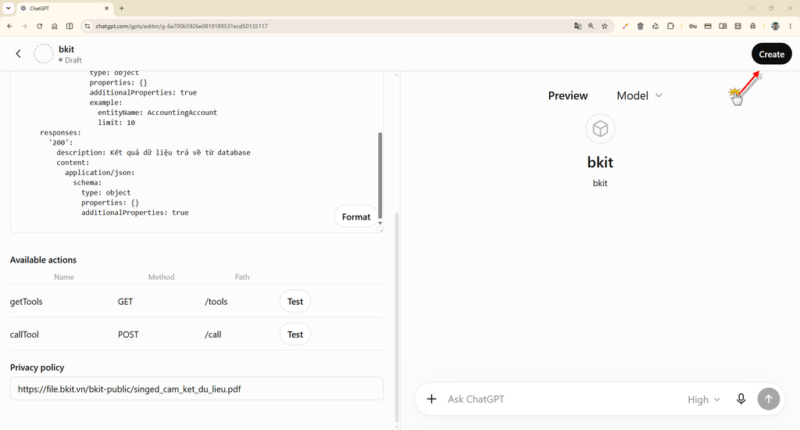Image resolution: width=800 pixels, height=430 pixels.
Task: Click the Privacy policy URL field
Action: tap(196, 389)
